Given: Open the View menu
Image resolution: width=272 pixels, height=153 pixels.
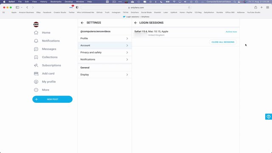Looking at the screenshot, I should 34,2.
